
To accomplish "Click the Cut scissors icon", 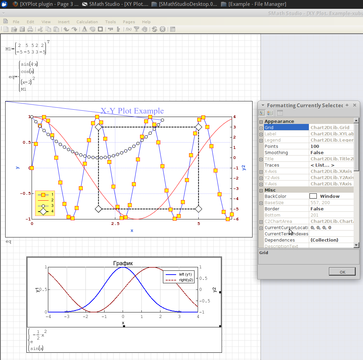I will [x=40, y=29].
